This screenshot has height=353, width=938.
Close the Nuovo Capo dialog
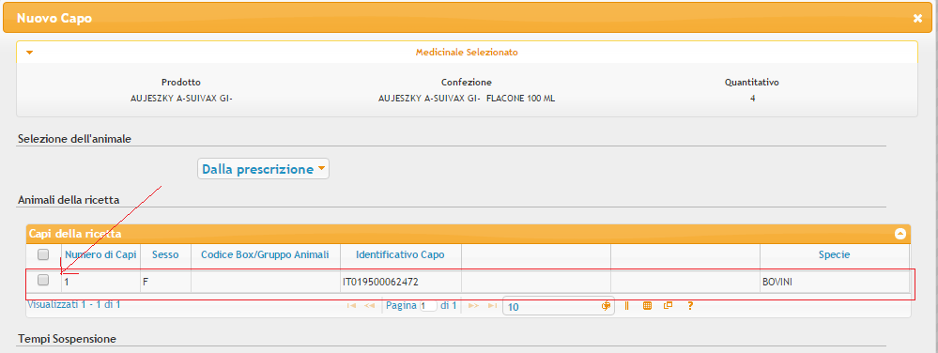click(917, 19)
